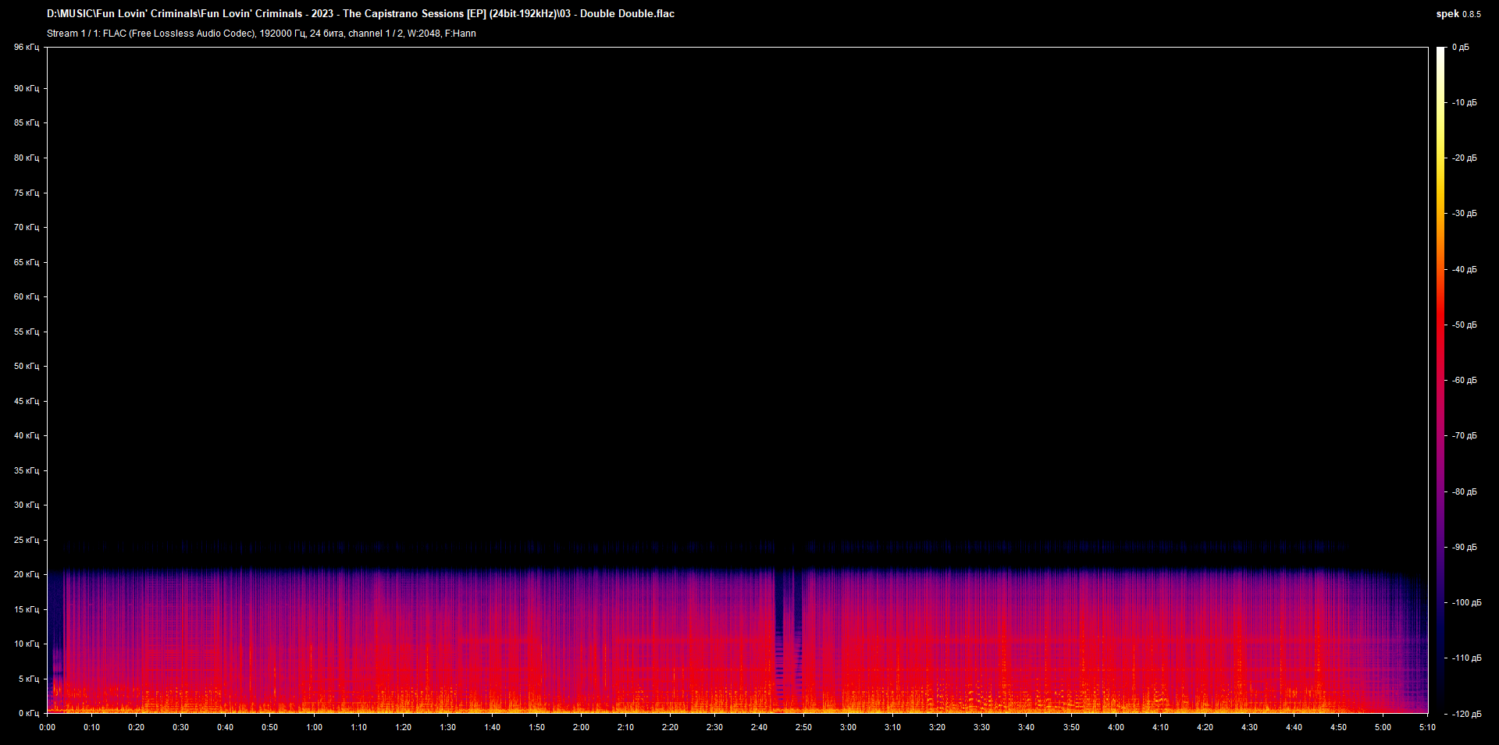Click the spek 0.8.5 version label
1499x745 pixels.
1458,14
